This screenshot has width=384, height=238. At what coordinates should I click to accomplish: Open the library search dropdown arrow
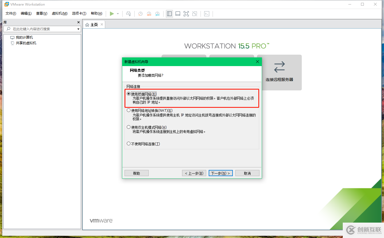tap(78, 29)
